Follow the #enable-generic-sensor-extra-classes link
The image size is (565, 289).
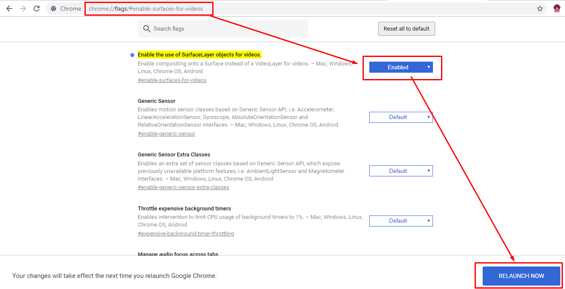pos(183,187)
